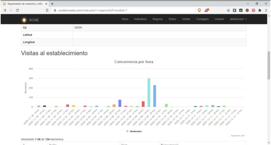Image resolution: width=271 pixels, height=145 pixels.
Task: Open the Individuos menu item
Action: click(x=140, y=19)
